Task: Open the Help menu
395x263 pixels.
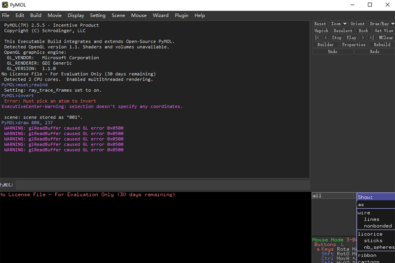Action: pyautogui.click(x=199, y=15)
